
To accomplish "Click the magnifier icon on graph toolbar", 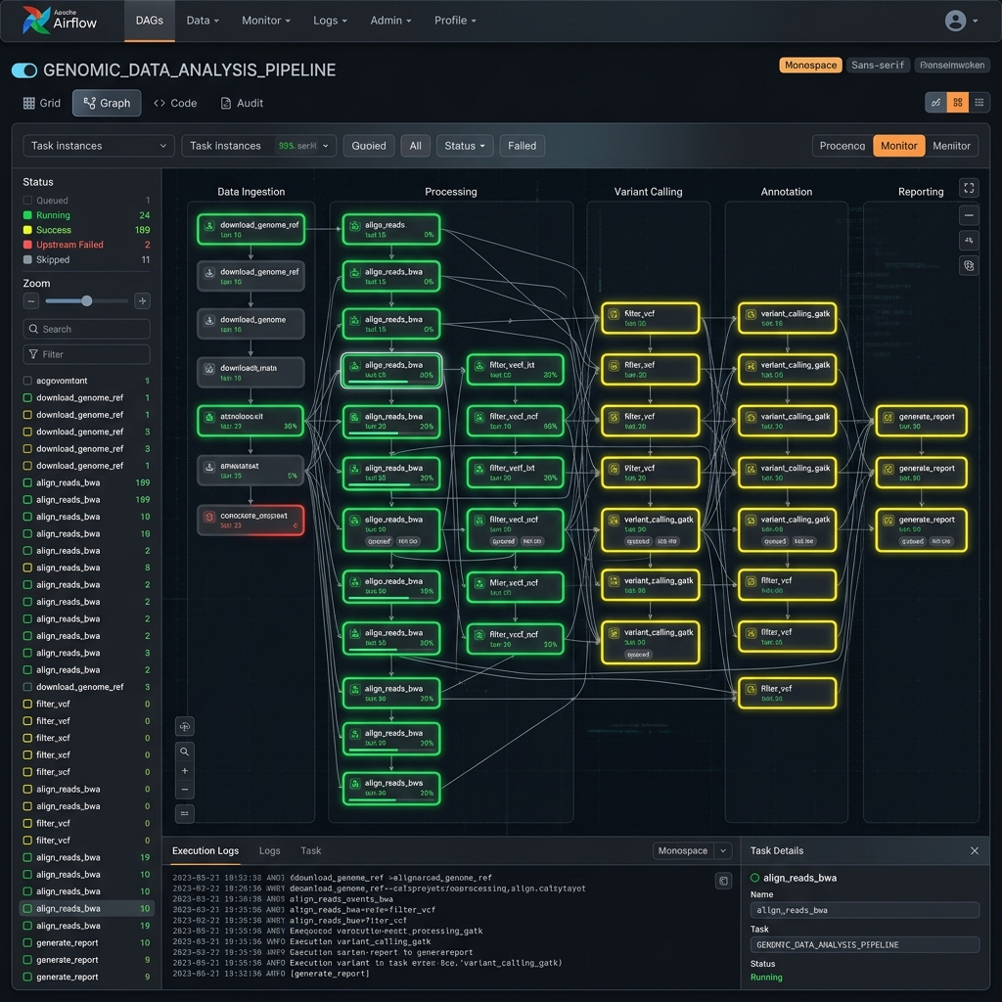I will 185,751.
